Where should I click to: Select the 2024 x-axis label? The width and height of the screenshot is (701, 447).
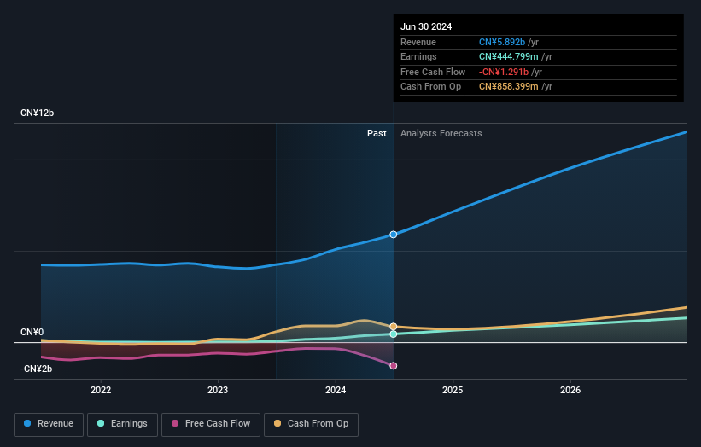[336, 390]
